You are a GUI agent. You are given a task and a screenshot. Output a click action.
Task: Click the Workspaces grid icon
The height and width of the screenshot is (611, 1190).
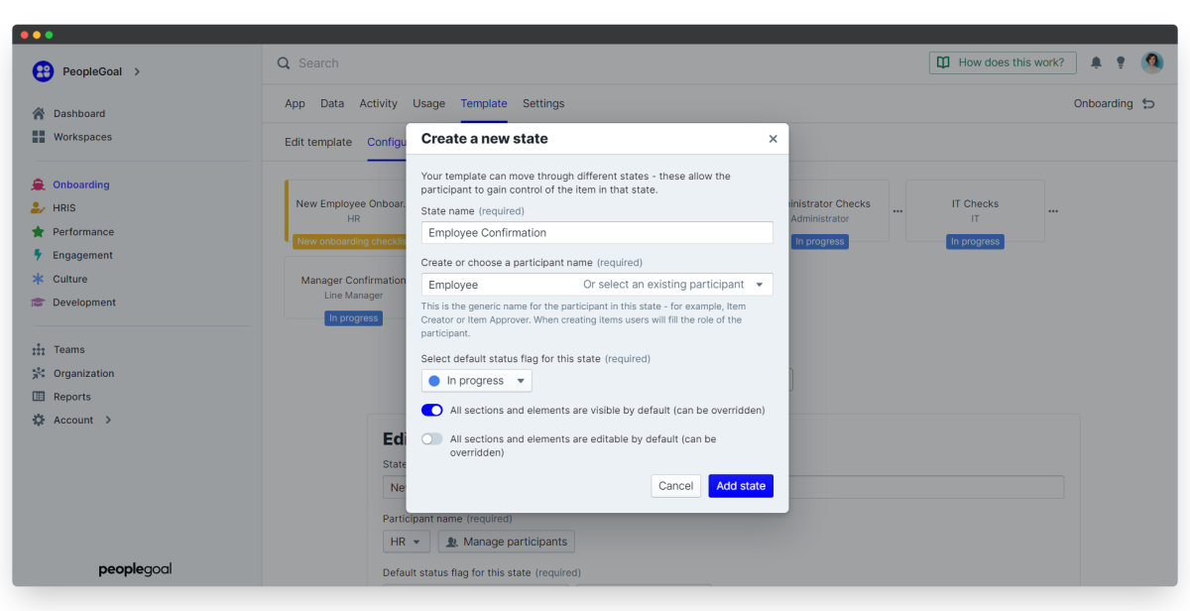pyautogui.click(x=39, y=137)
